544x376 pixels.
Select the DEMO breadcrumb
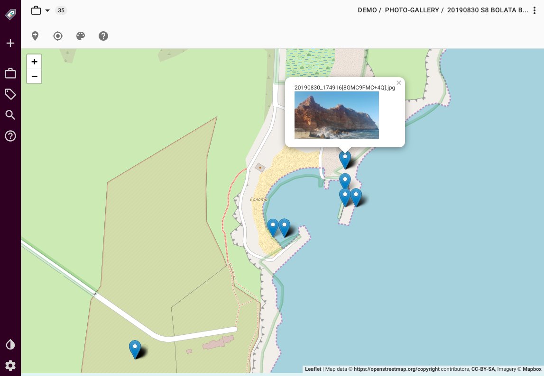pos(367,10)
